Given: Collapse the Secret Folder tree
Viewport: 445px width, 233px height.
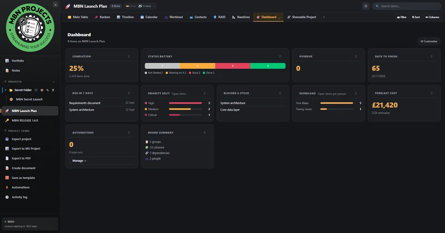Looking at the screenshot, I should click(5, 90).
